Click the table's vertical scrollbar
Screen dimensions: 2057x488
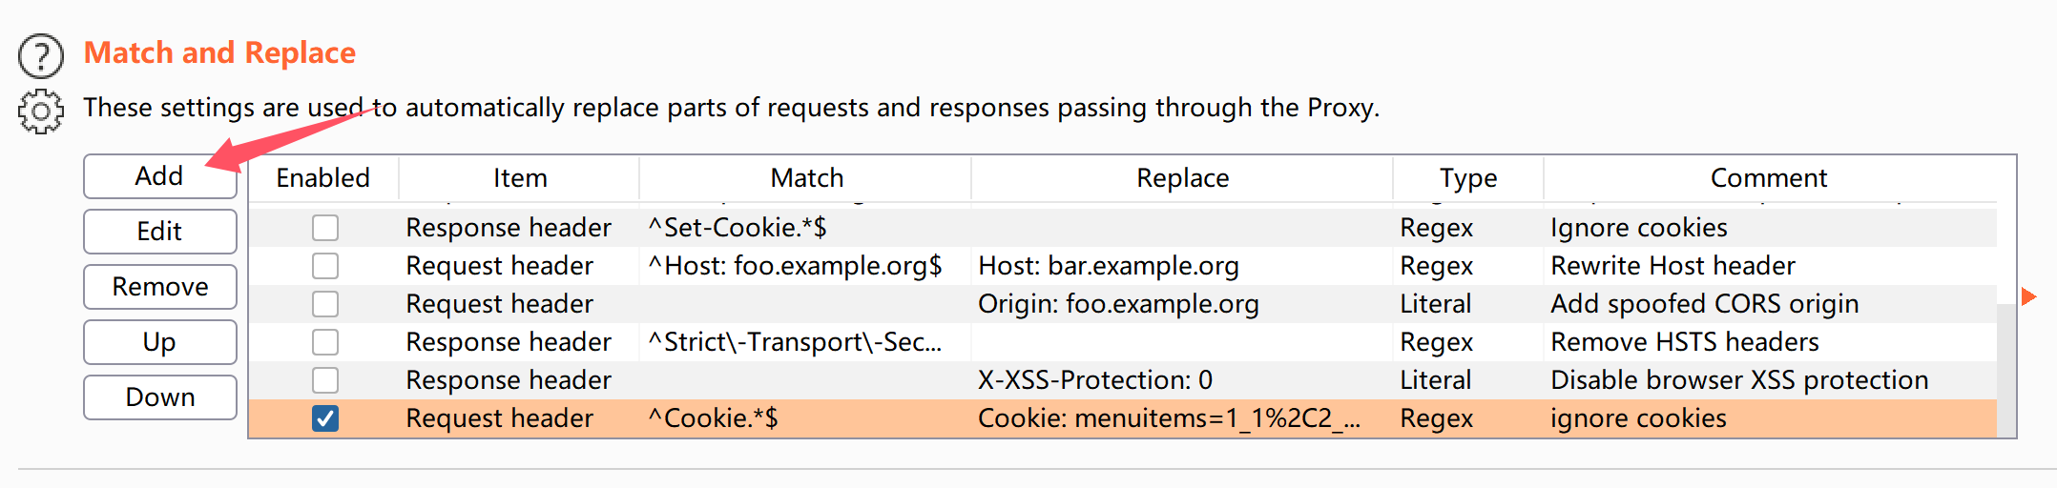click(x=2006, y=370)
